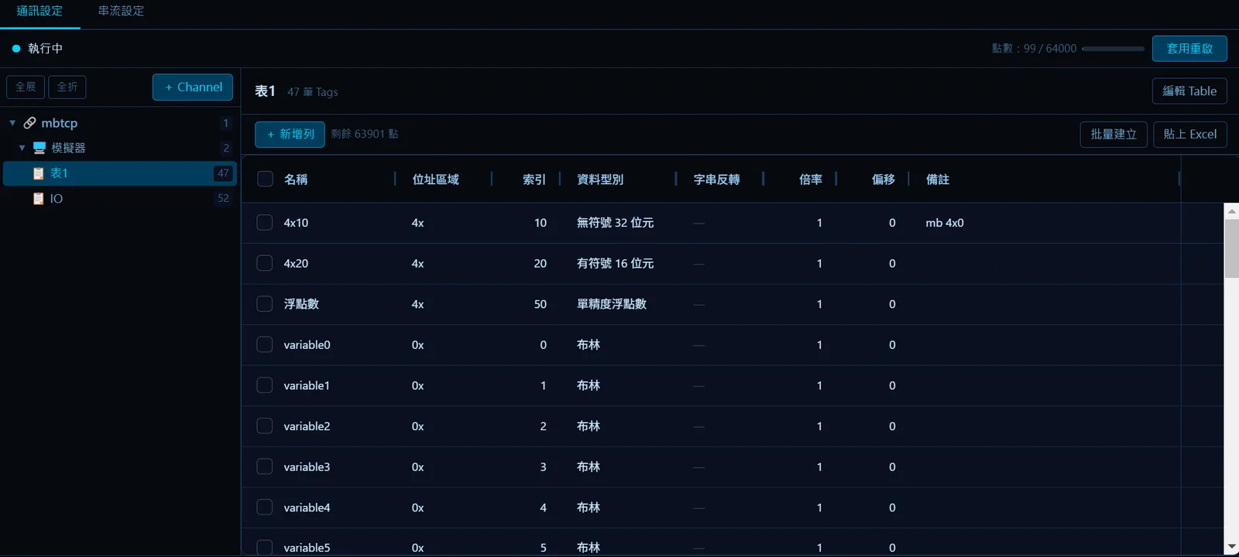Open the 串流設定 tab
The image size is (1239, 557).
[x=121, y=11]
